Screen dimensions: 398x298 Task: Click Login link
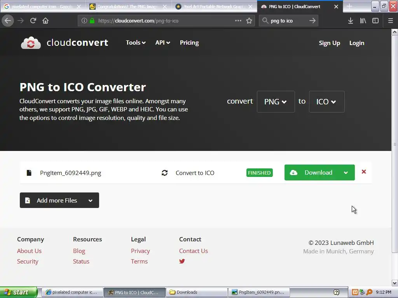tap(357, 43)
